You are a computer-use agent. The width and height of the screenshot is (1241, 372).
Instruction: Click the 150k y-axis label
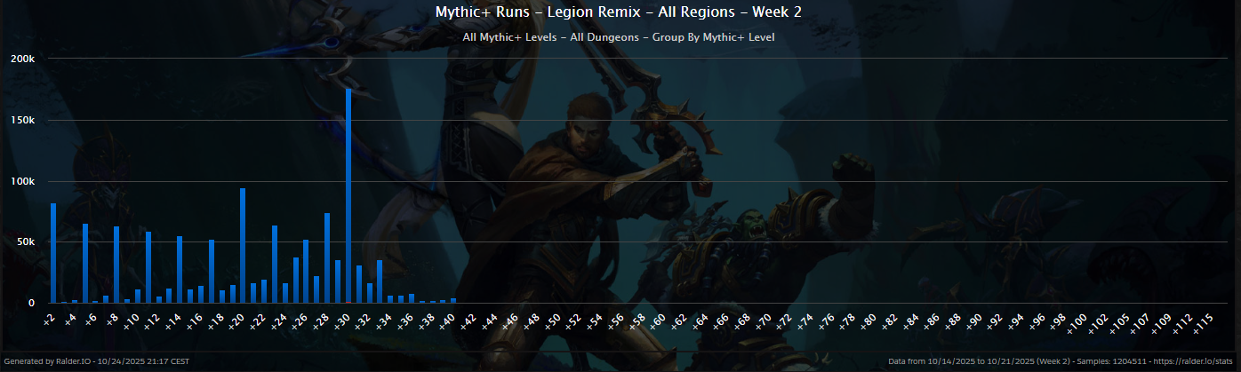coord(21,120)
